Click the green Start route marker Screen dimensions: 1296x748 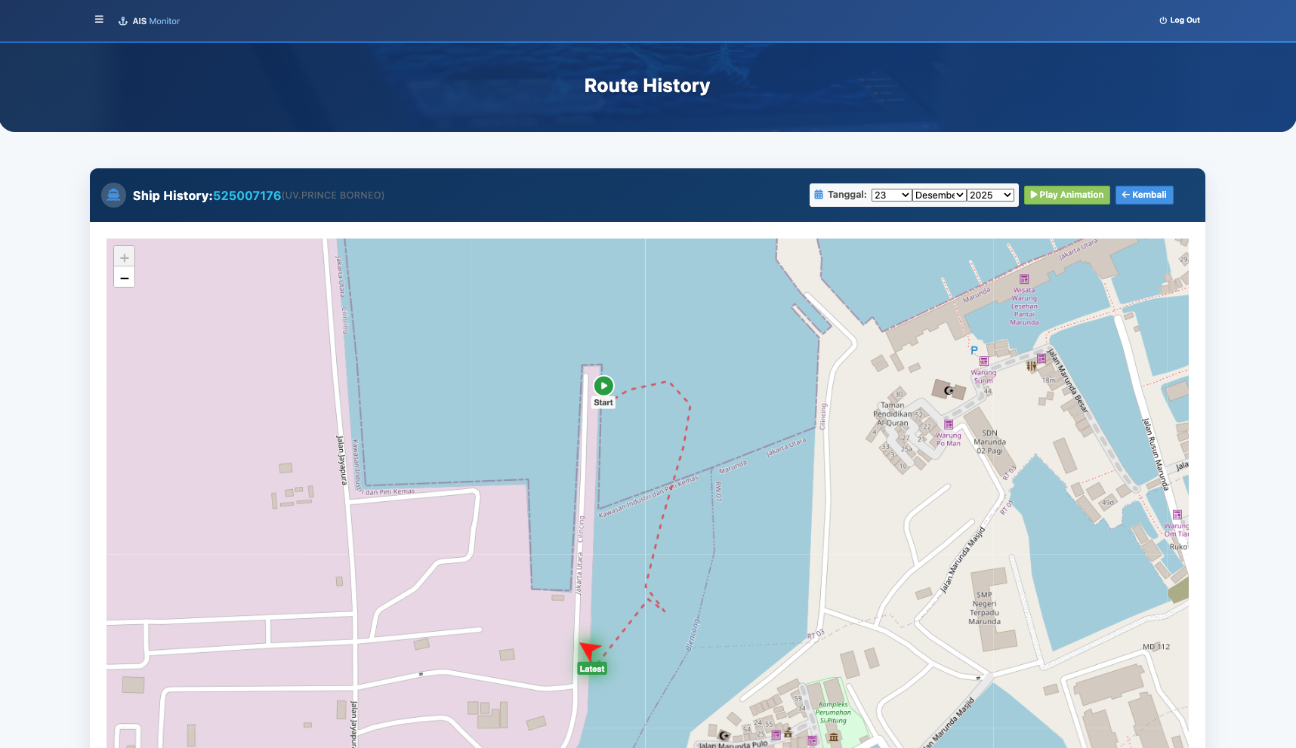point(603,386)
